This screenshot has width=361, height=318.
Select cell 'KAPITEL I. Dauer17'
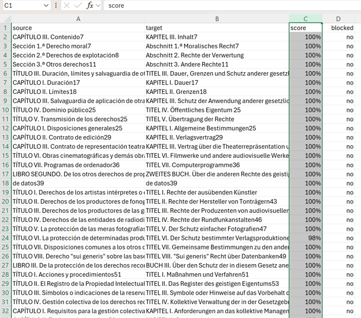tap(217, 82)
